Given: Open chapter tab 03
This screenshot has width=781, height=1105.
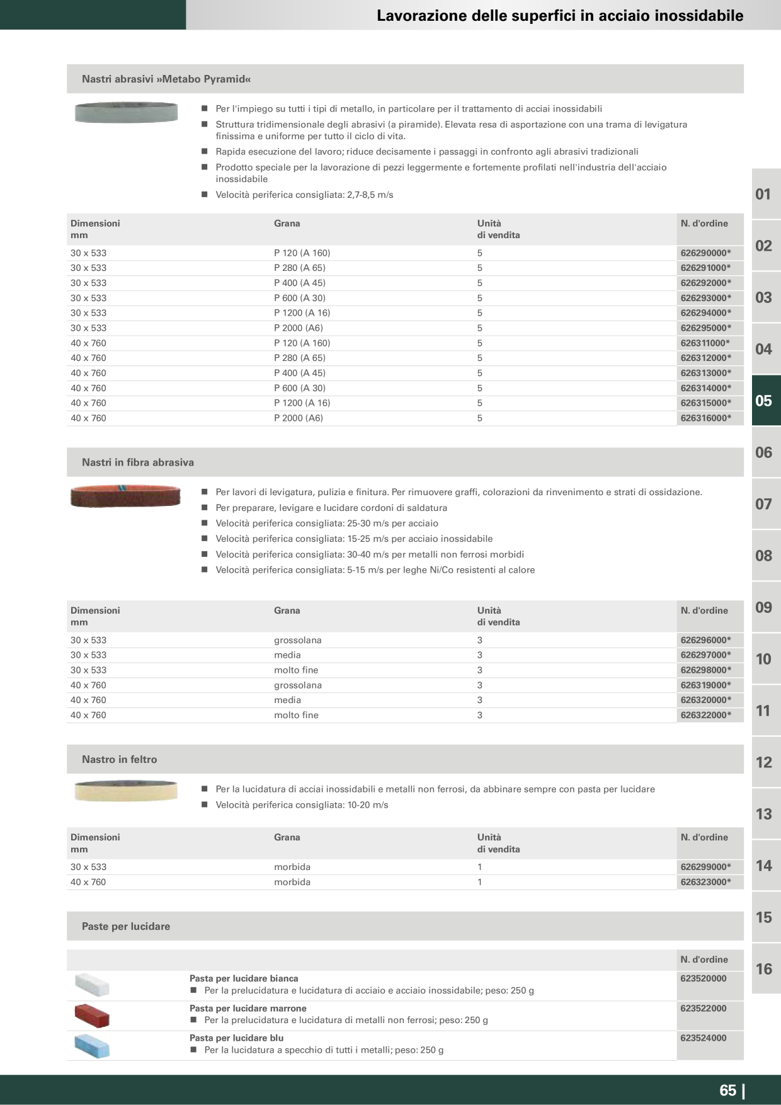Looking at the screenshot, I should (766, 297).
